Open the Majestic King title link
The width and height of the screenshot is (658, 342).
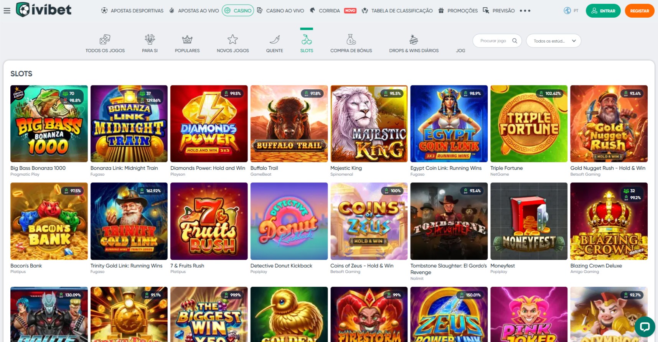pyautogui.click(x=346, y=168)
